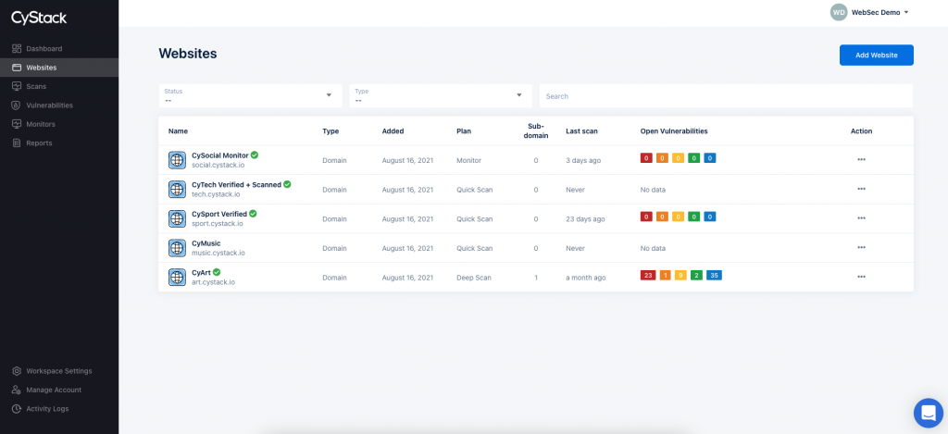Click the CySport Verified website name
Screen dimensions: 948x434
point(219,214)
